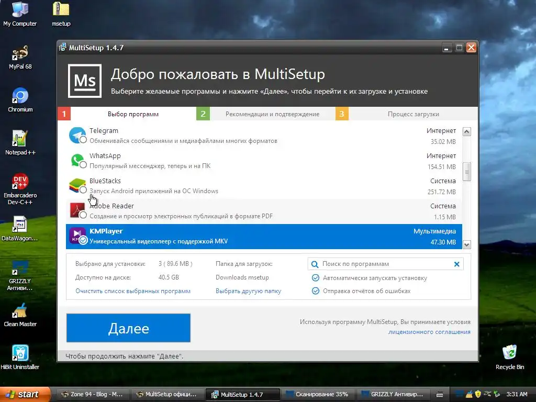Image resolution: width=536 pixels, height=402 pixels.
Task: Open Embarcadero Dev-C++ shortcut
Action: 20,188
